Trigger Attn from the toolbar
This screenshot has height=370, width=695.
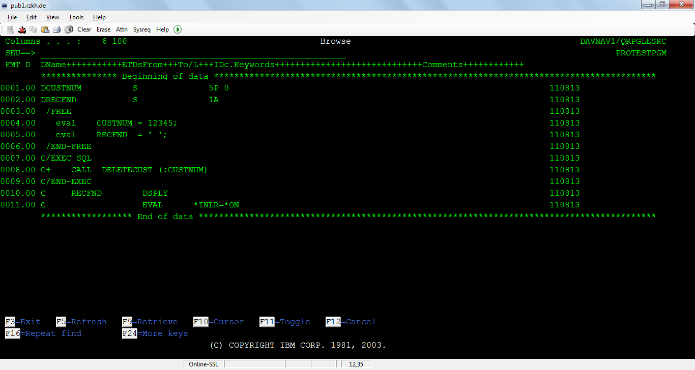click(122, 29)
